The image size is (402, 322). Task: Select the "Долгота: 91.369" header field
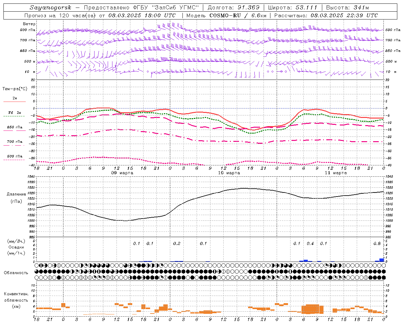pyautogui.click(x=234, y=8)
